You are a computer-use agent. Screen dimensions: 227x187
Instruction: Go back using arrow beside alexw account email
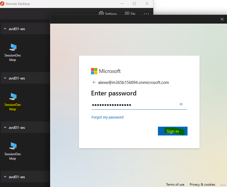[94, 82]
